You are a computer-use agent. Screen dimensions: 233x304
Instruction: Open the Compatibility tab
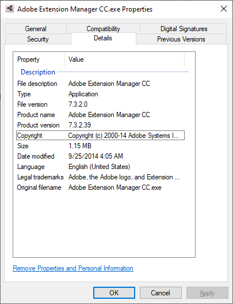103,28
